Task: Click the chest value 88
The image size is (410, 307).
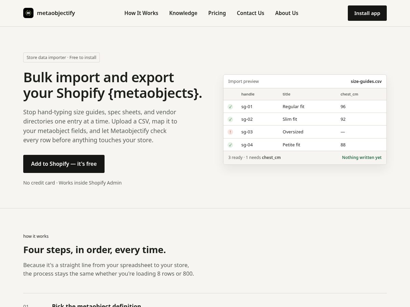Action: 343,145
